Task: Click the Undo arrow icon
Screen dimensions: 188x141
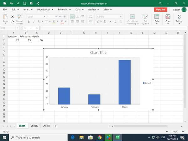Action: 11,3
